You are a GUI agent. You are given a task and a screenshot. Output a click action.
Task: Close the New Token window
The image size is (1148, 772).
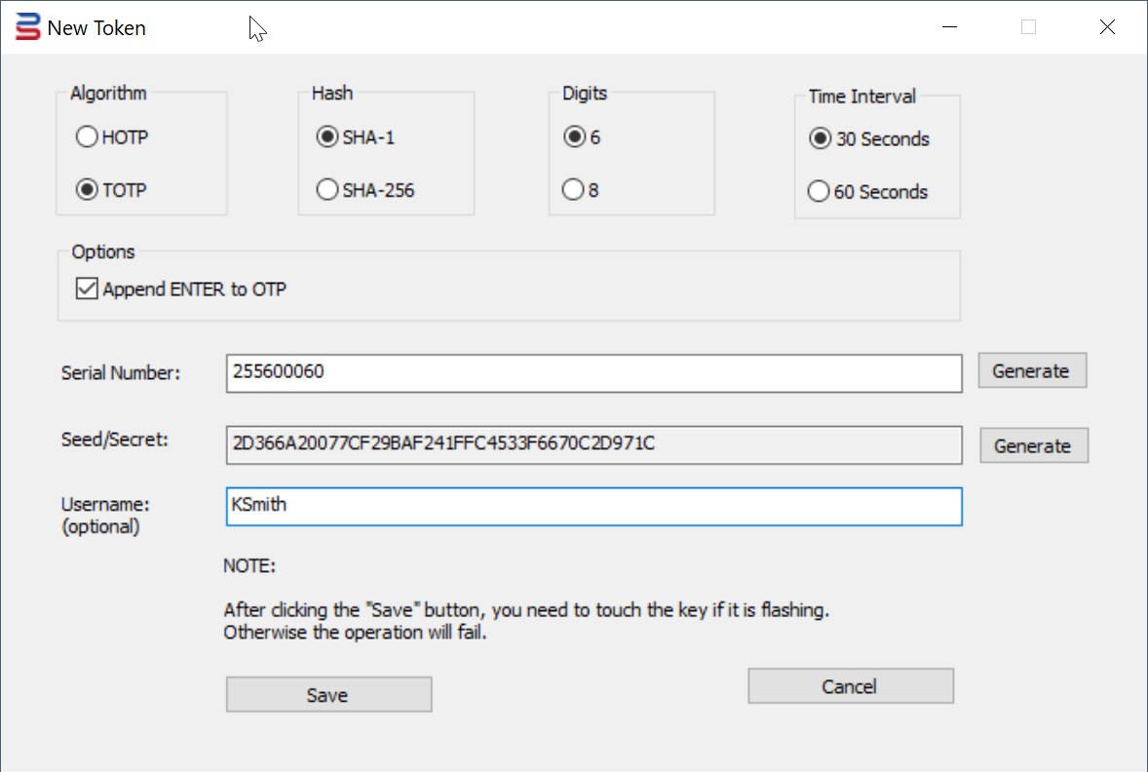[1107, 27]
